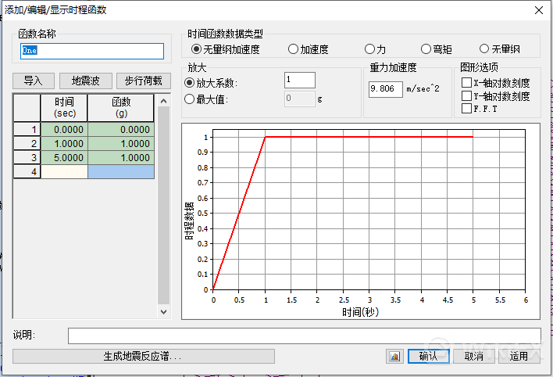The width and height of the screenshot is (553, 377).
Task: Click the 重力加速度 value field
Action: click(x=385, y=89)
